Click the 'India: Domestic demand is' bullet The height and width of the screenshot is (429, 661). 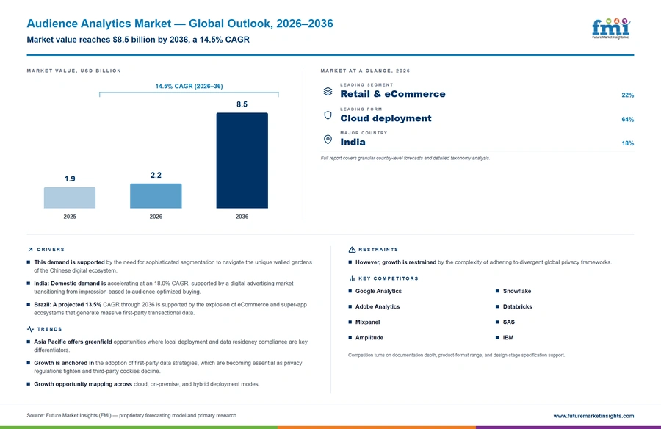click(164, 287)
